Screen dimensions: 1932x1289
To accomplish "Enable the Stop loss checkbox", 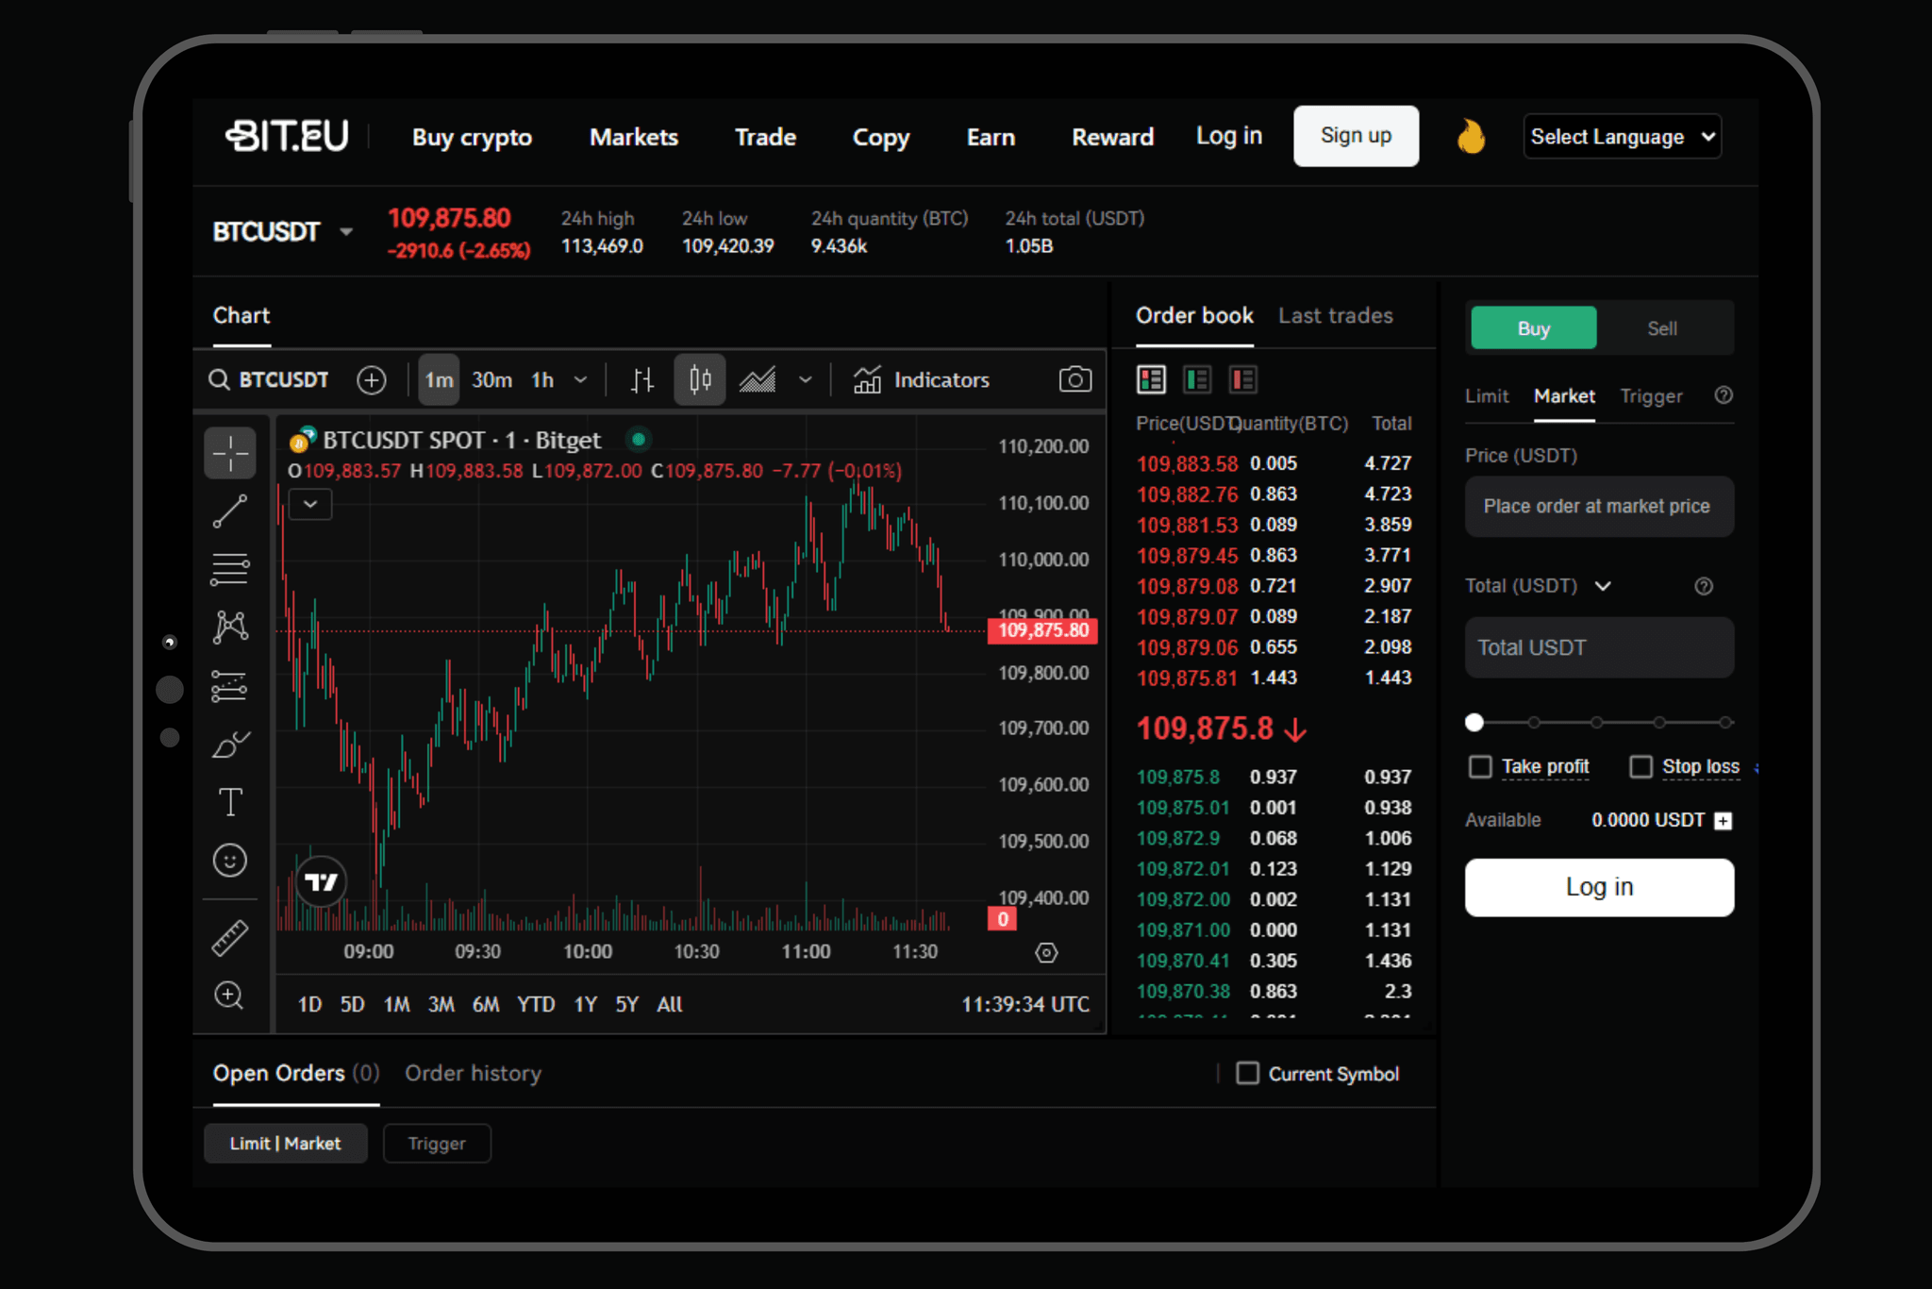I will (x=1641, y=766).
